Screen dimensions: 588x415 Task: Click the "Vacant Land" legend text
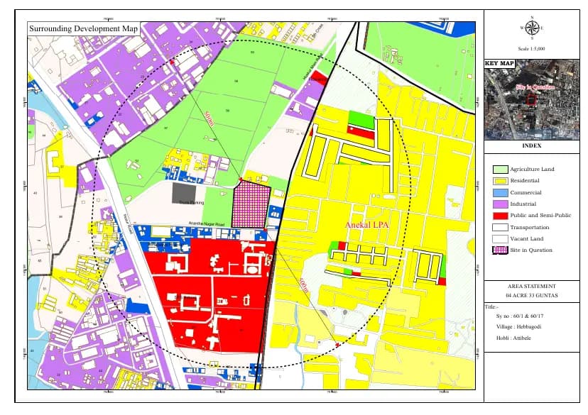tap(526, 238)
